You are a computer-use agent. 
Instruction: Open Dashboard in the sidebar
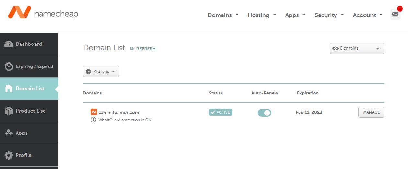tap(29, 44)
